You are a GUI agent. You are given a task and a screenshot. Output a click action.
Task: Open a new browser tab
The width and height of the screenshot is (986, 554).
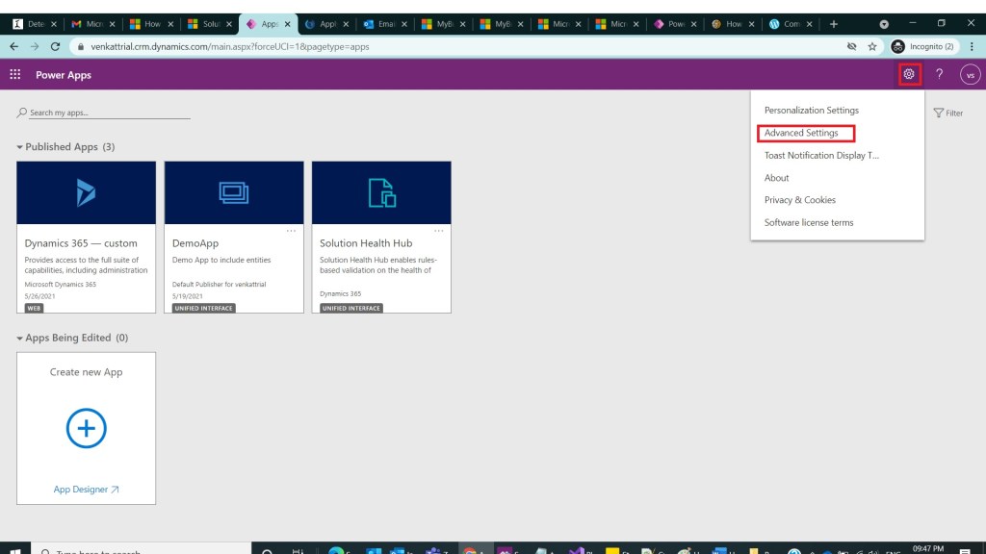(x=834, y=24)
